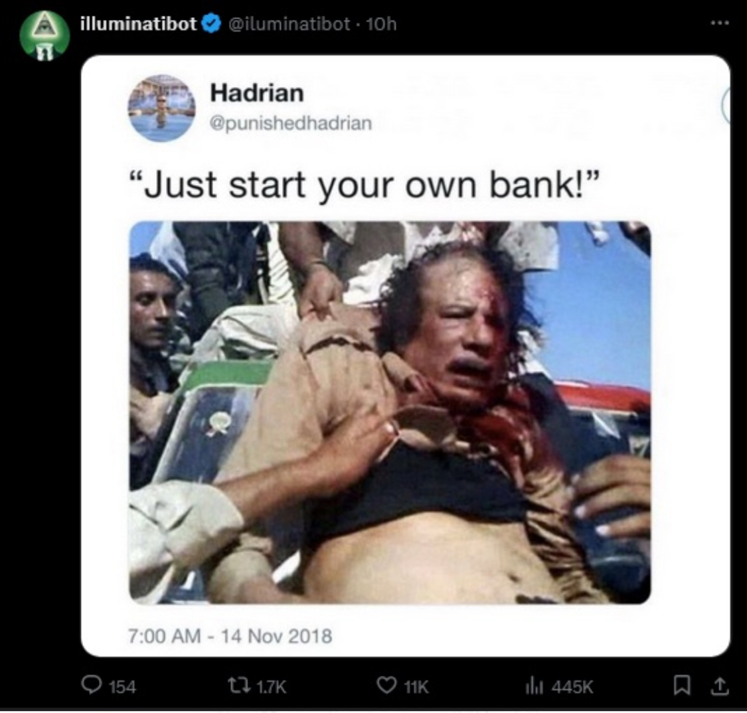Bookmark this post
Viewport: 747px width, 713px height.
[x=683, y=686]
